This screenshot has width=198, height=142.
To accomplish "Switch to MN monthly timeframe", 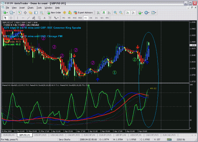I will pos(107,18).
